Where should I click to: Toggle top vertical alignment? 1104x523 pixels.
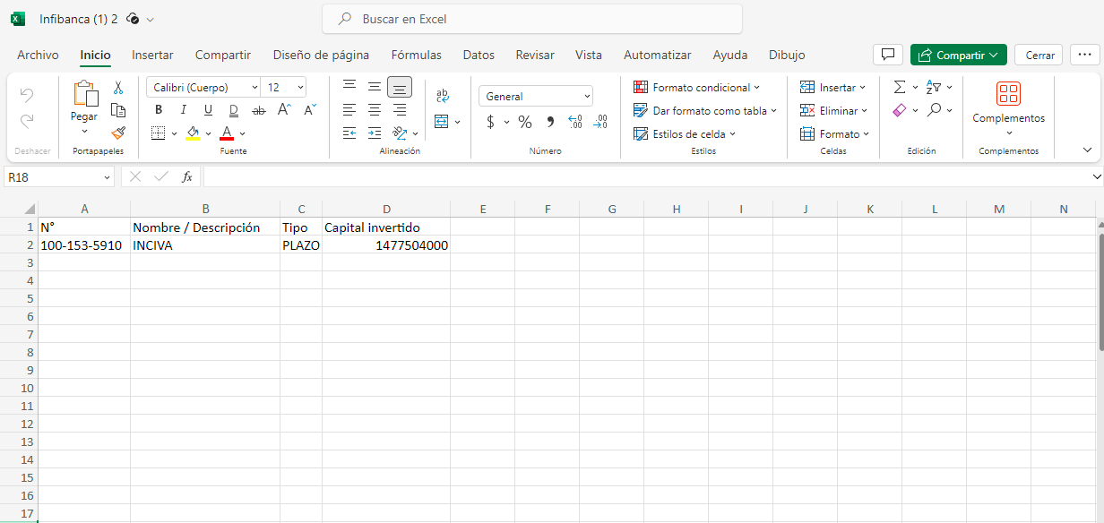pos(349,87)
